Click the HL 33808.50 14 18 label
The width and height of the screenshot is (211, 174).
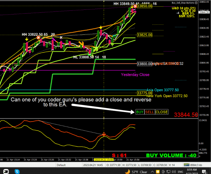[x=89, y=57]
